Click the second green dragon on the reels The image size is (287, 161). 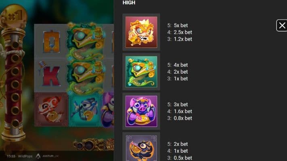[x=86, y=77]
